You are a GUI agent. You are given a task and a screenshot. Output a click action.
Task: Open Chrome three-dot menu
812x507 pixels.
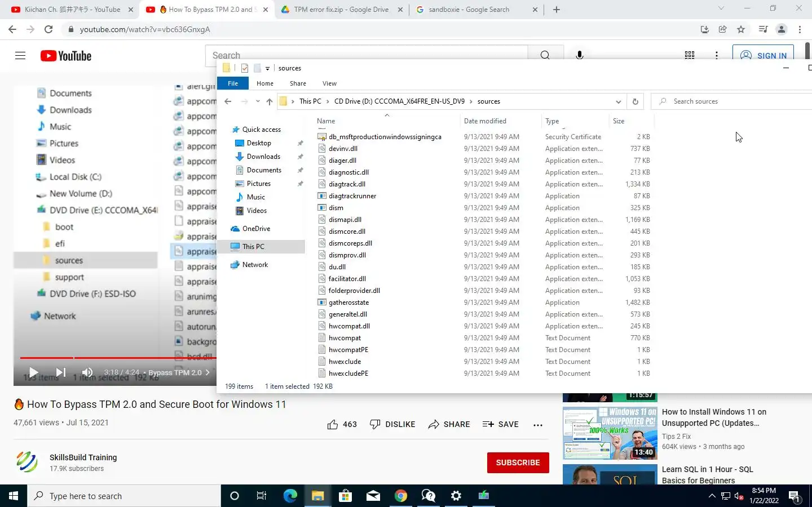[x=800, y=29]
